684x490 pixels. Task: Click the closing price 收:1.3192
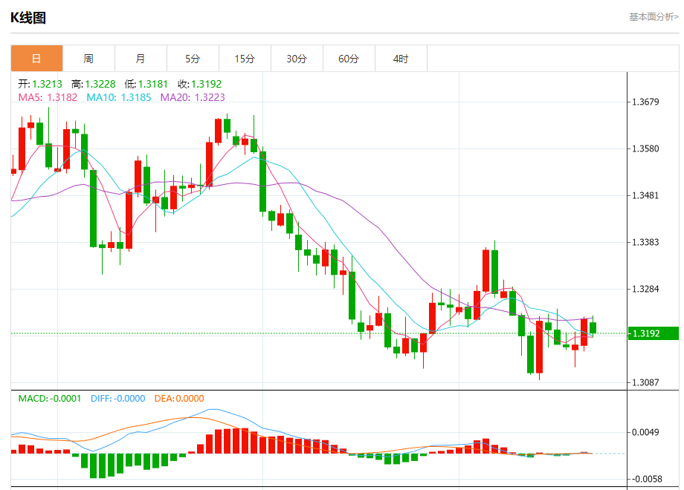(200, 84)
